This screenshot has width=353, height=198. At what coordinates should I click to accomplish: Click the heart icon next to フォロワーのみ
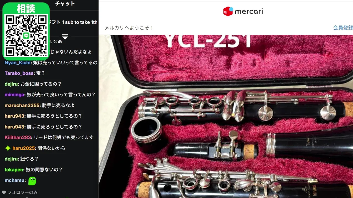(x=4, y=192)
